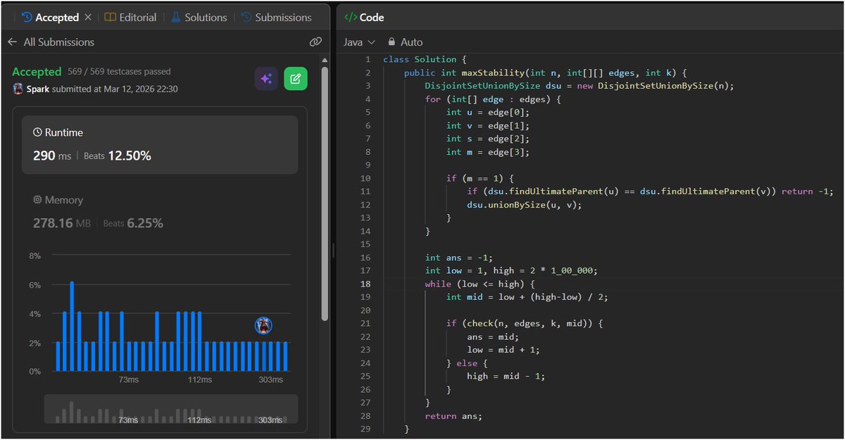Click the Solutions flask icon
This screenshot has height=440, width=845.
coord(176,17)
